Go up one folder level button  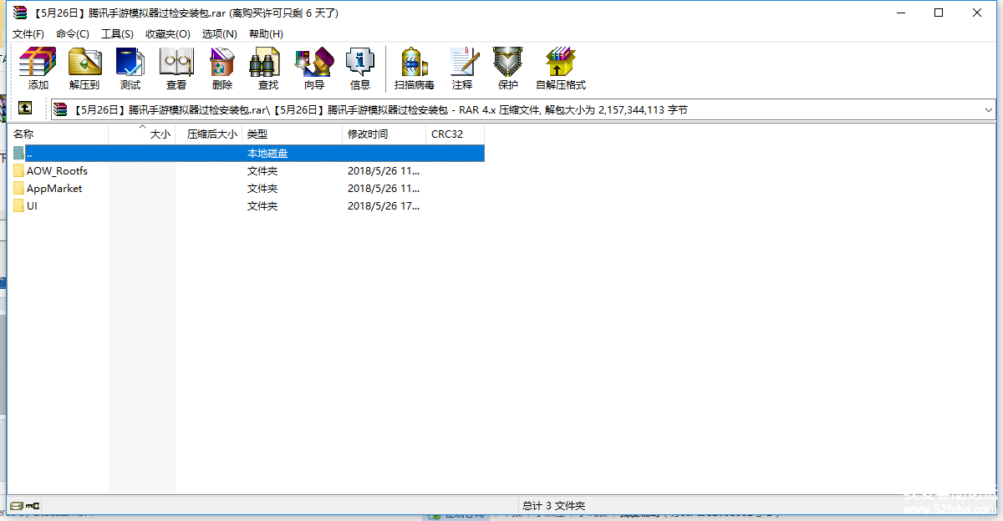(25, 109)
